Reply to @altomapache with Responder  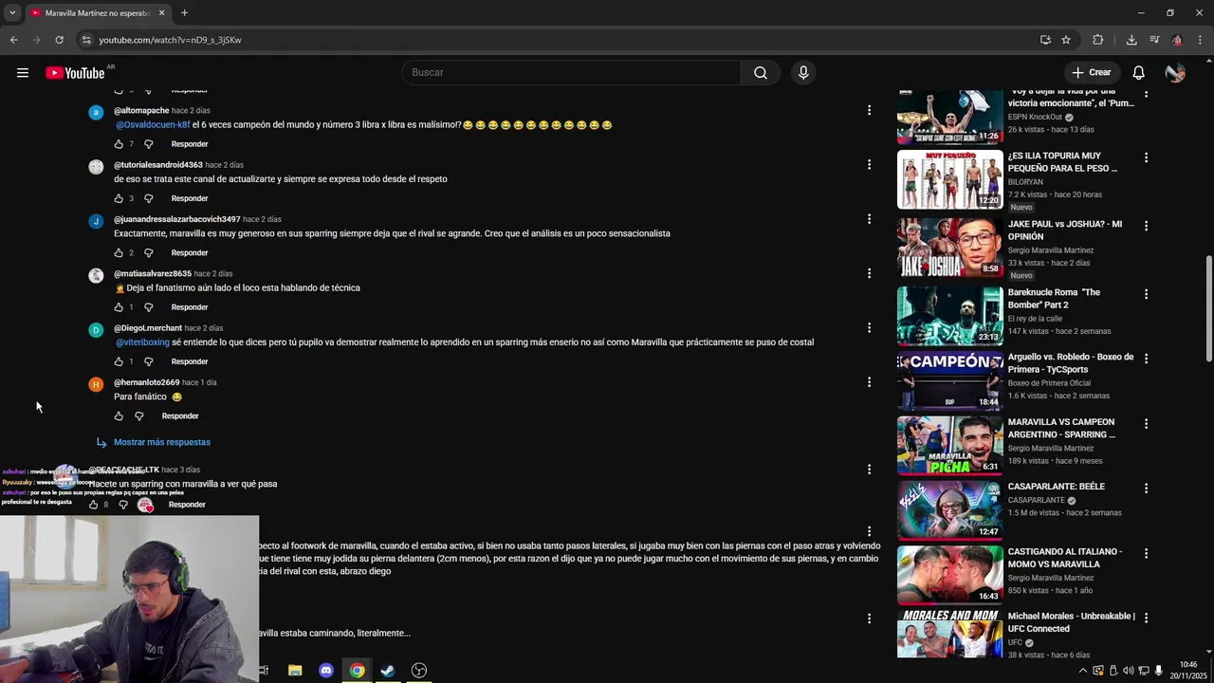[x=190, y=144]
